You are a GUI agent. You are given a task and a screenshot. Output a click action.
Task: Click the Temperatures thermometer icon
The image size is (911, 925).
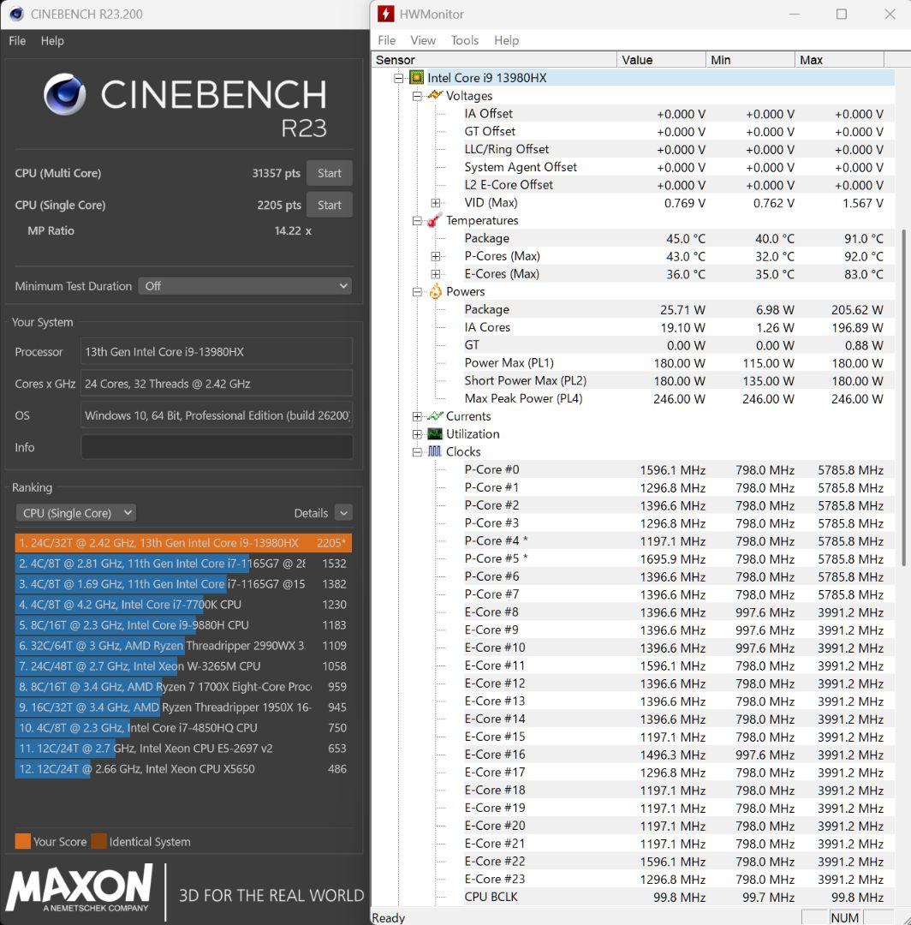434,220
